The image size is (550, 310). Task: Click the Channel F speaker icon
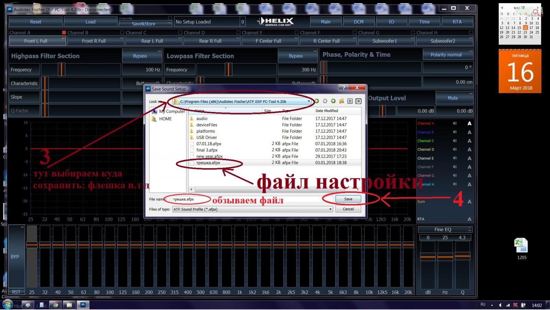455,167
